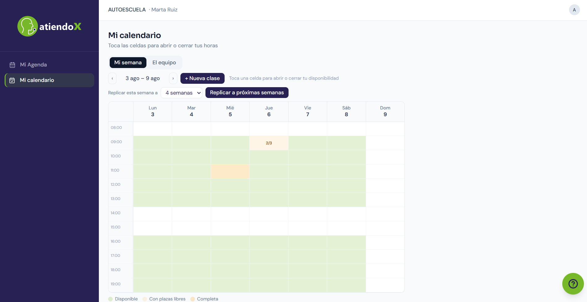Viewport: 587px width, 302px height.
Task: Open the green help question-mark button
Action: pos(573,283)
